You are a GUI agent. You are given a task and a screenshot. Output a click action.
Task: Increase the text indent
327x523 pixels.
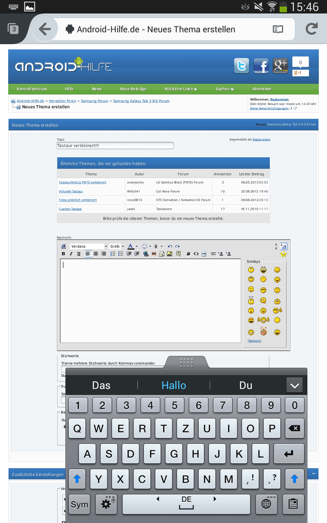(137, 254)
